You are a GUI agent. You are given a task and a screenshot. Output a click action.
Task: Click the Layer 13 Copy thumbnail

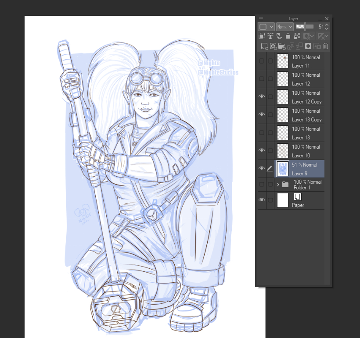283,115
